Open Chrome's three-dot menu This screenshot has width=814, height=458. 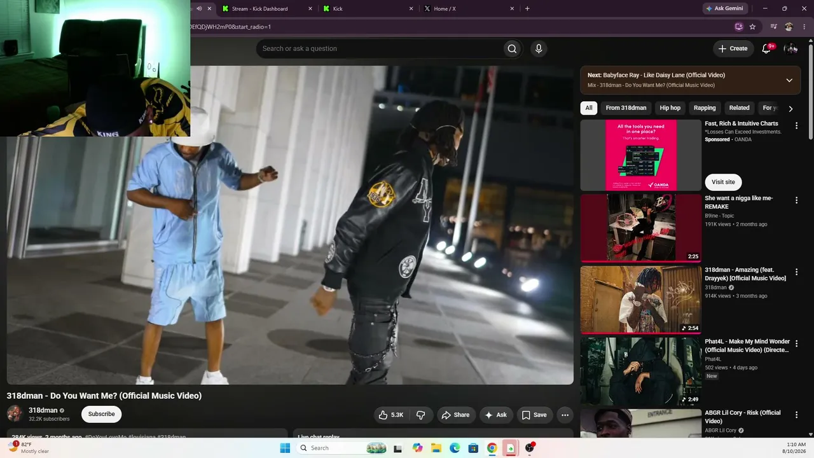pyautogui.click(x=805, y=27)
